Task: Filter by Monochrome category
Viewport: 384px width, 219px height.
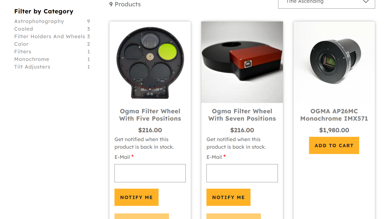Action: click(x=32, y=59)
